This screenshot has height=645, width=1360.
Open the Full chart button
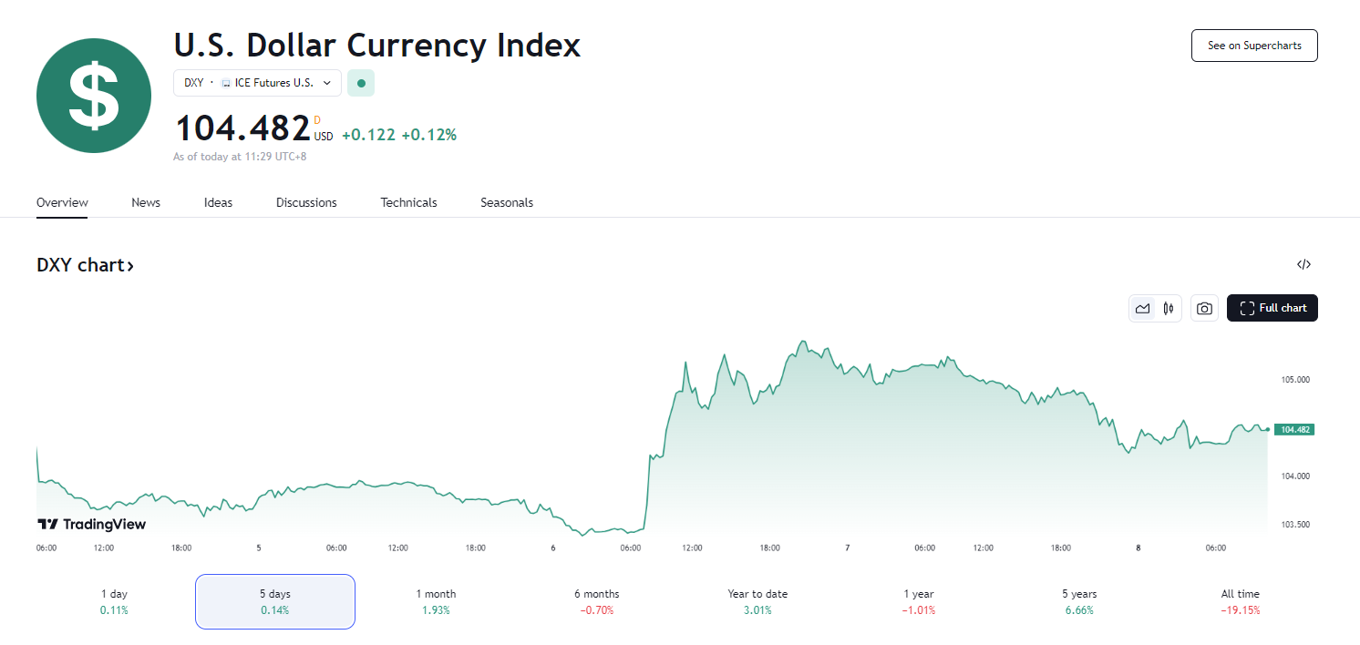tap(1272, 308)
